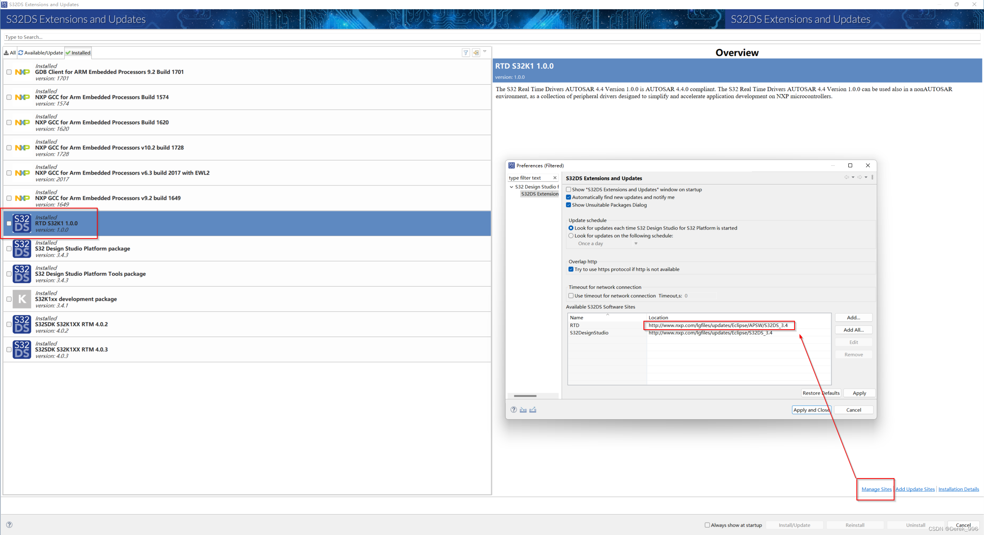984x535 pixels.
Task: Click the S32K1xx development package K icon
Action: 22,299
